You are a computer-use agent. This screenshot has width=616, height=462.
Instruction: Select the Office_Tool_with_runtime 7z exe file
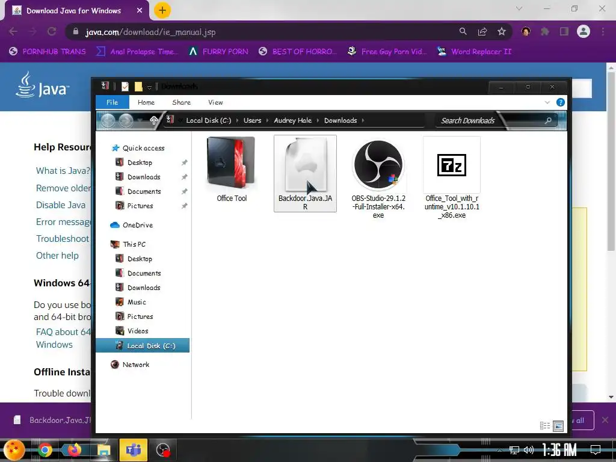pyautogui.click(x=452, y=177)
